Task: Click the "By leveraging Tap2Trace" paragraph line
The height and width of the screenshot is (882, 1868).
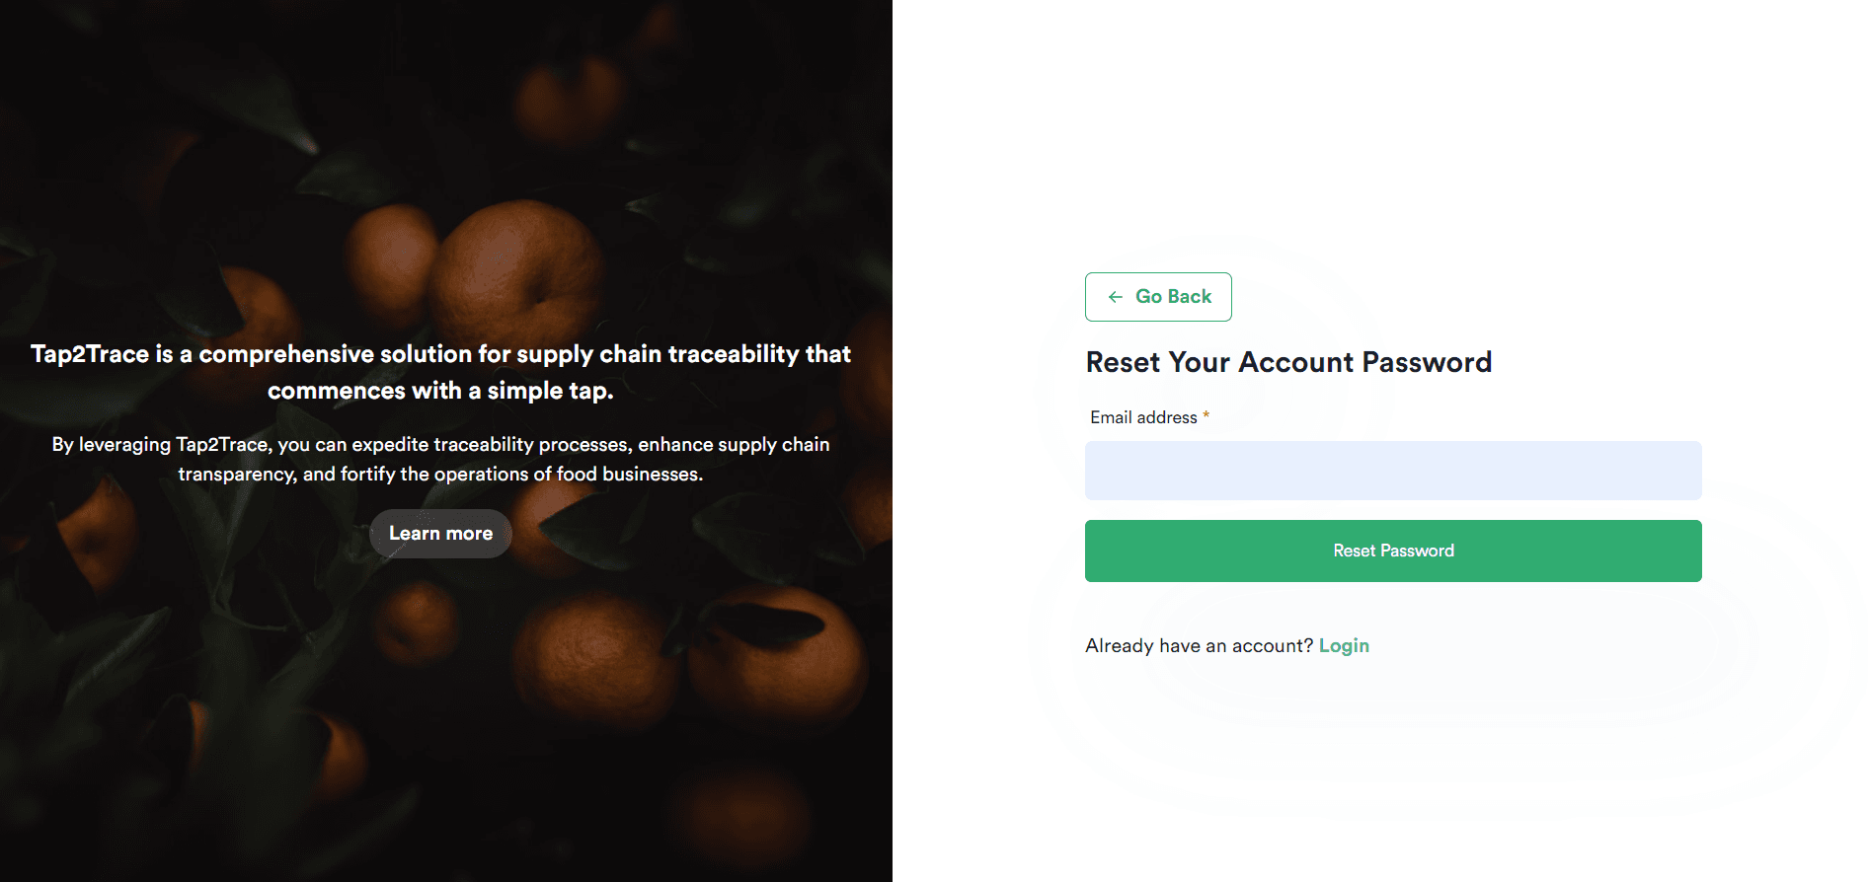Action: (x=440, y=445)
